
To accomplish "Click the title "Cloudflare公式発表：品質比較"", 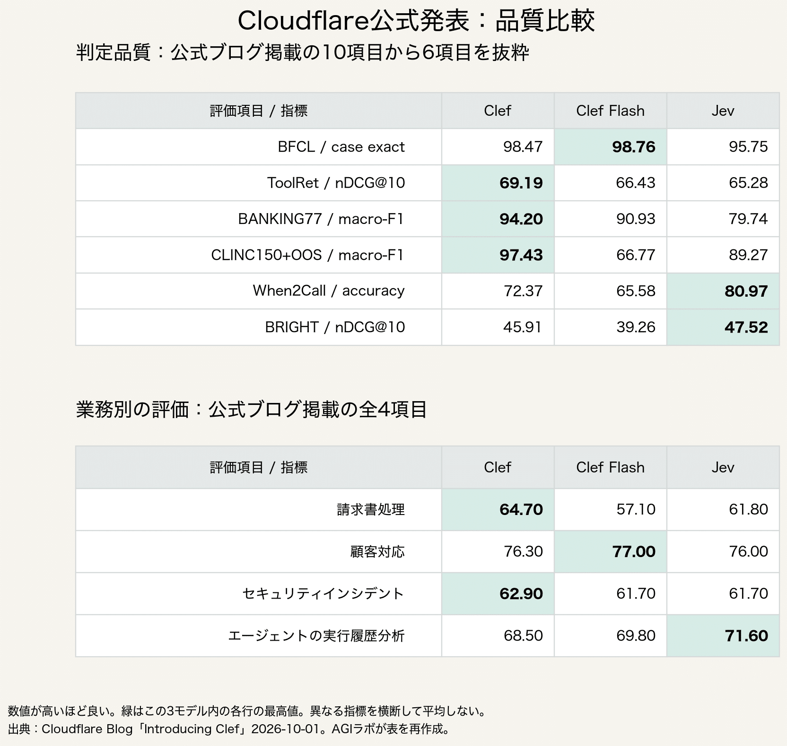I will [416, 21].
